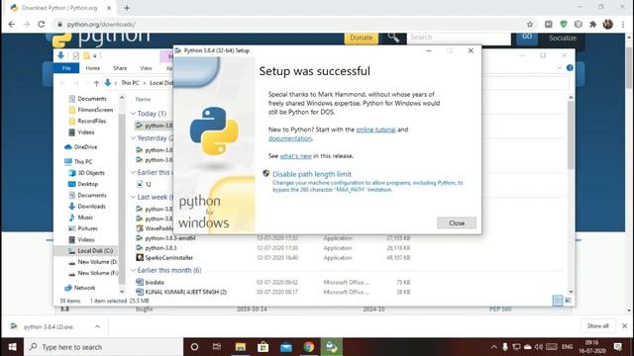Screen dimensions: 634x356
Task: Open the Windows Start menu
Action: [12, 347]
